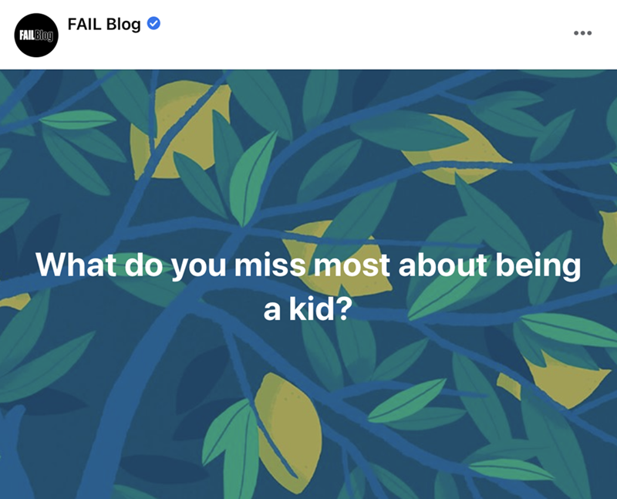Click the blue verified checkmark badge

[153, 24]
